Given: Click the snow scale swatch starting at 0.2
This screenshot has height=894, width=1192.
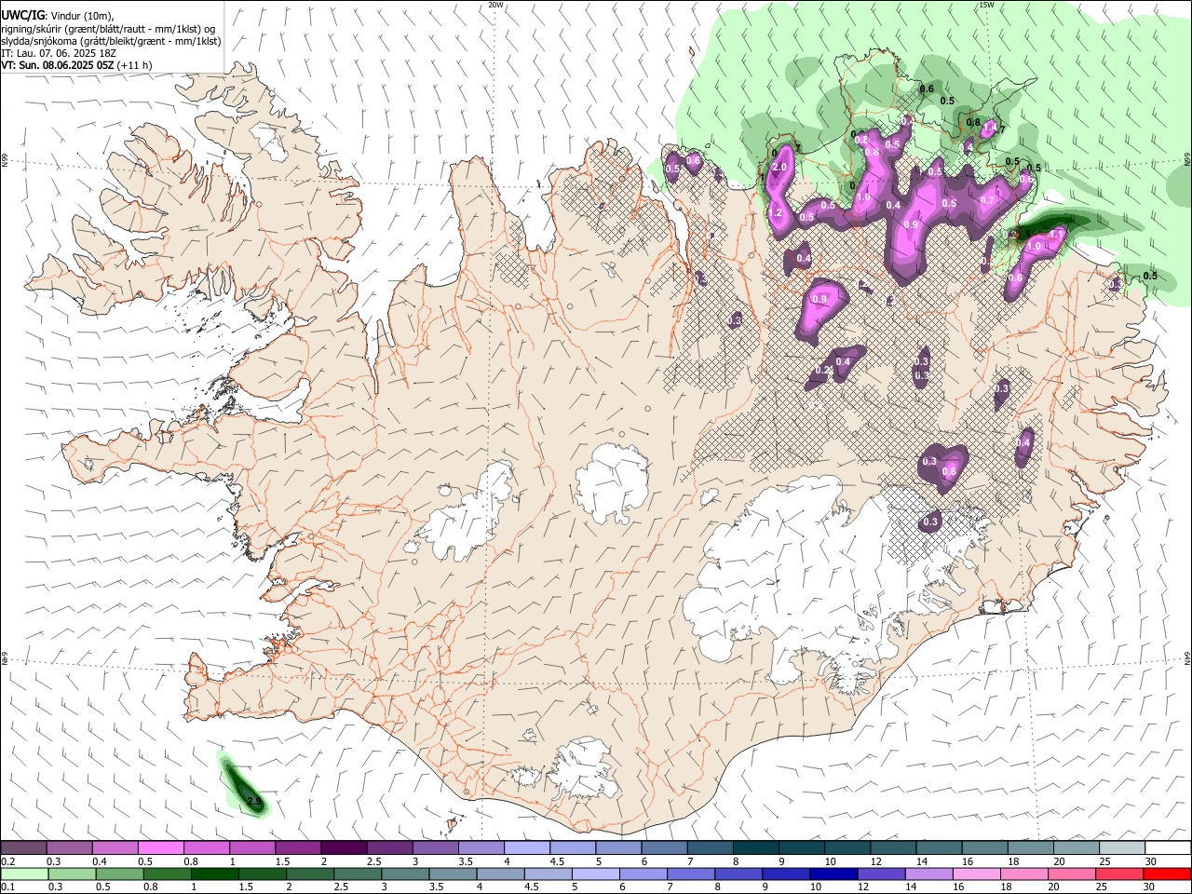Looking at the screenshot, I should click(23, 847).
